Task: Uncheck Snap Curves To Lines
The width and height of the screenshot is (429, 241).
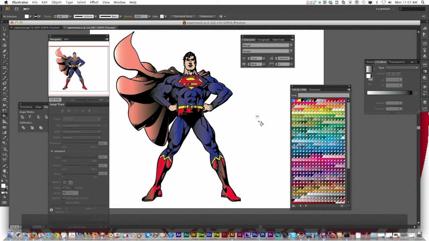Action: pyautogui.click(x=64, y=197)
